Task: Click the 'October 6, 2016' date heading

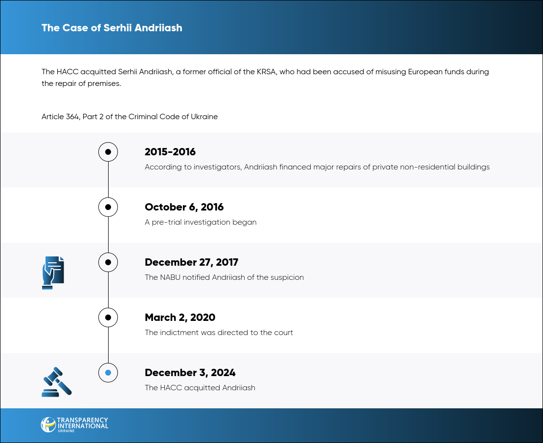Action: click(x=184, y=207)
